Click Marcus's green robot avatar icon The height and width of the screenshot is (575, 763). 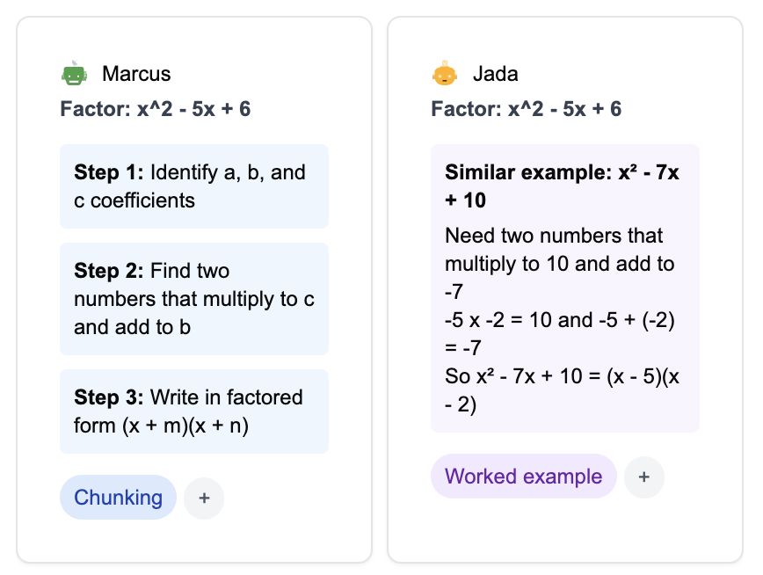click(74, 75)
